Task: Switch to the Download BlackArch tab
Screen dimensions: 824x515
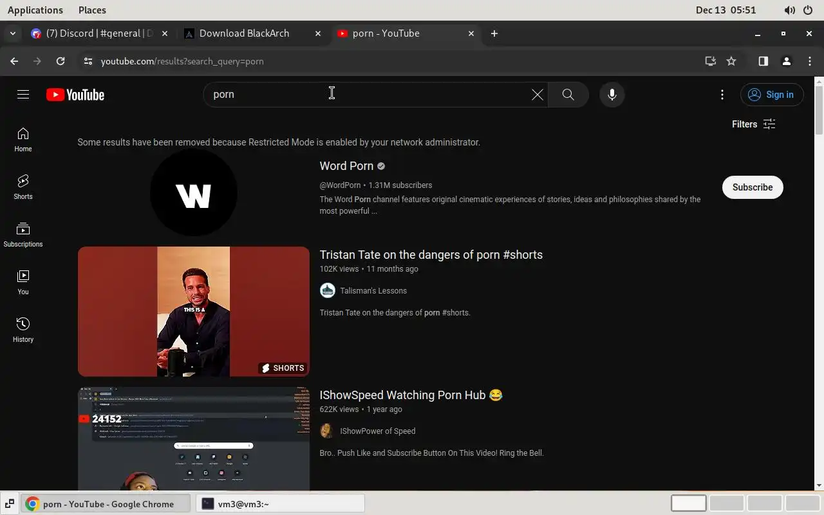Action: pyautogui.click(x=252, y=33)
